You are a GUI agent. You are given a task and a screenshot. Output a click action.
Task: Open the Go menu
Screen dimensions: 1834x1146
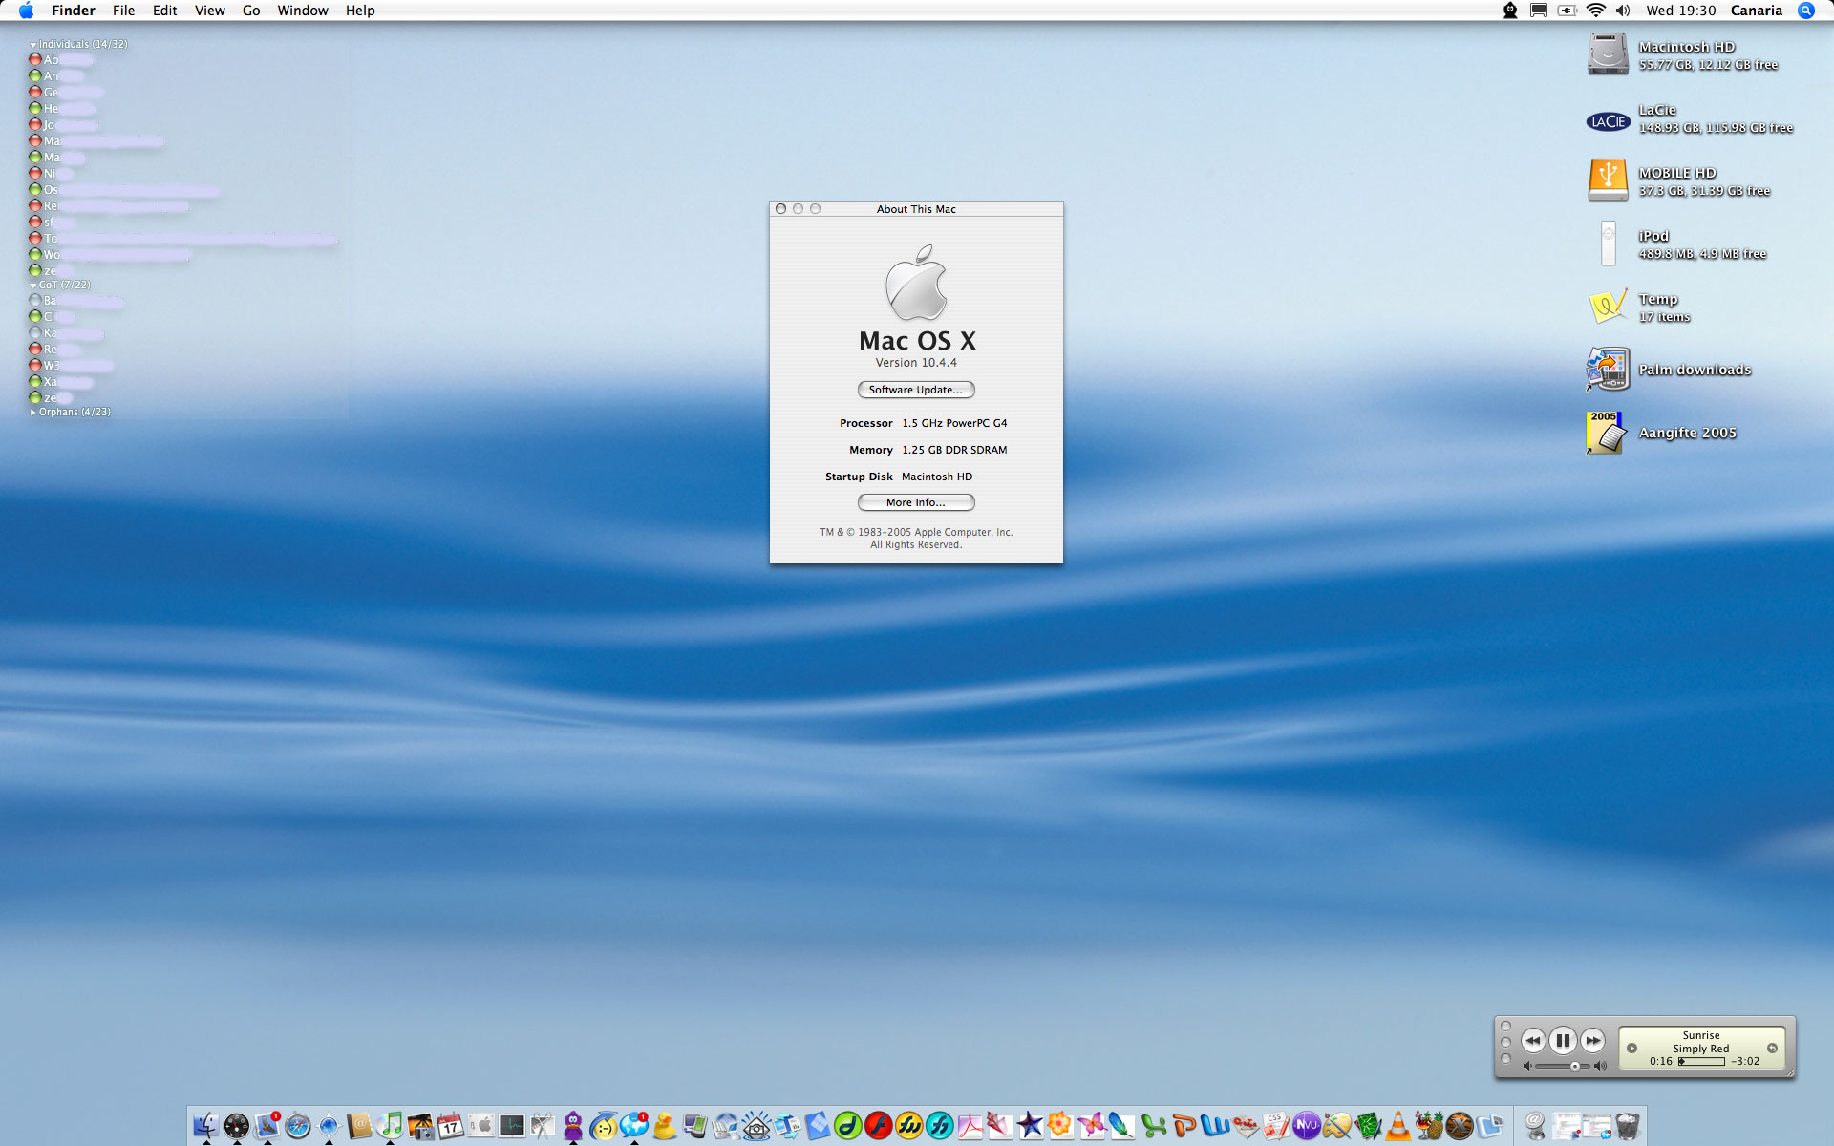point(251,11)
